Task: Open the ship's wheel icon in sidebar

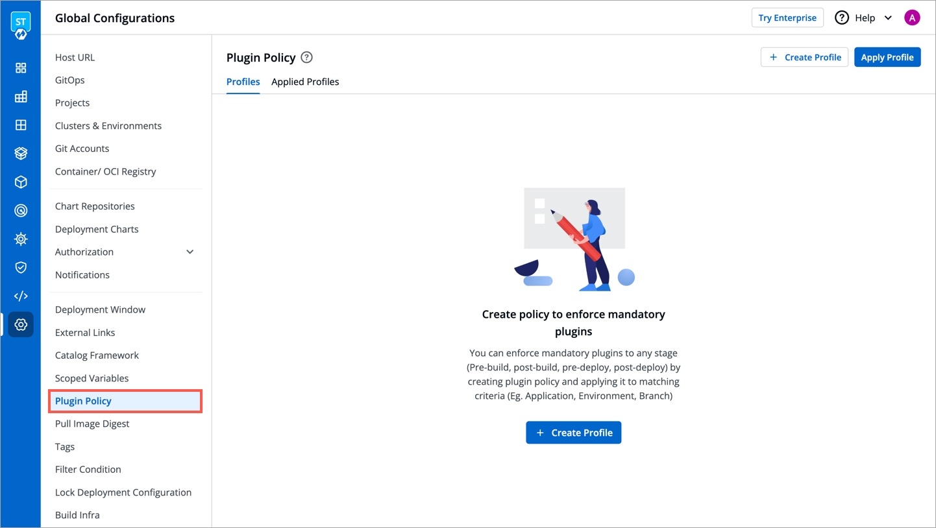Action: (x=21, y=239)
